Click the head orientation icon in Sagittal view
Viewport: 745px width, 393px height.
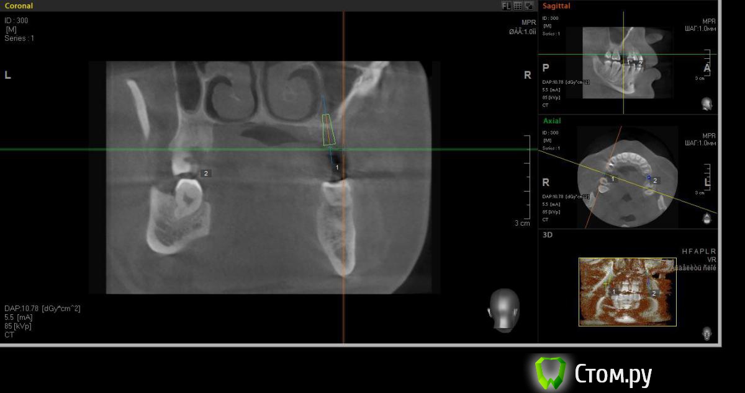[x=707, y=104]
